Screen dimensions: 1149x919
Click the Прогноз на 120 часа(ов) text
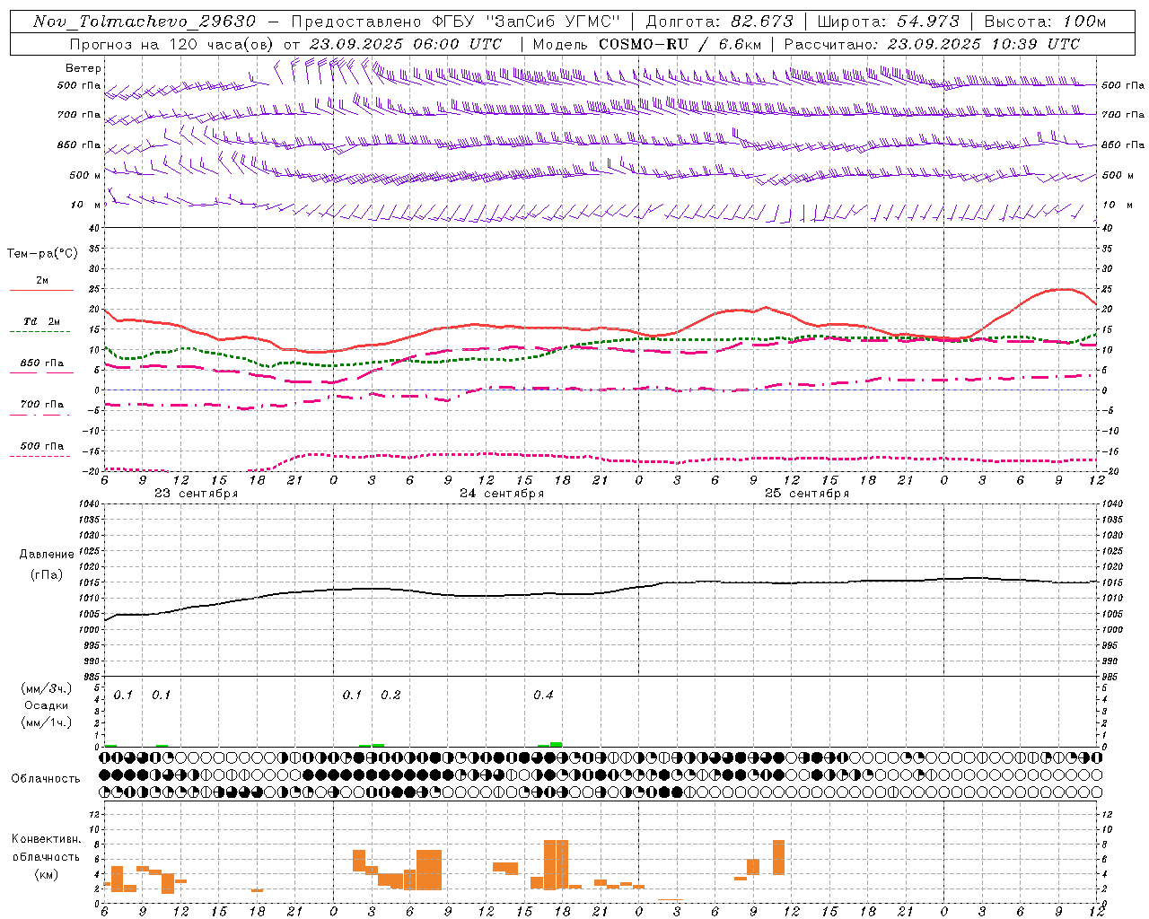tap(171, 44)
